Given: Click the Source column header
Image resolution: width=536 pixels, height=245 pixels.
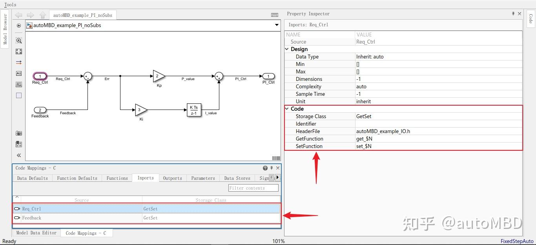Looking at the screenshot, I should click(x=82, y=200).
